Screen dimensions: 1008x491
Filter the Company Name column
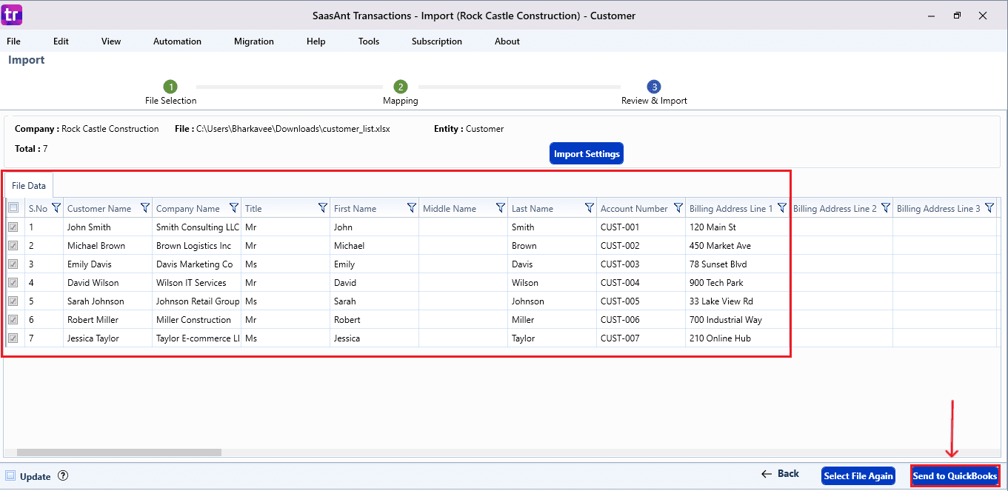(x=234, y=208)
